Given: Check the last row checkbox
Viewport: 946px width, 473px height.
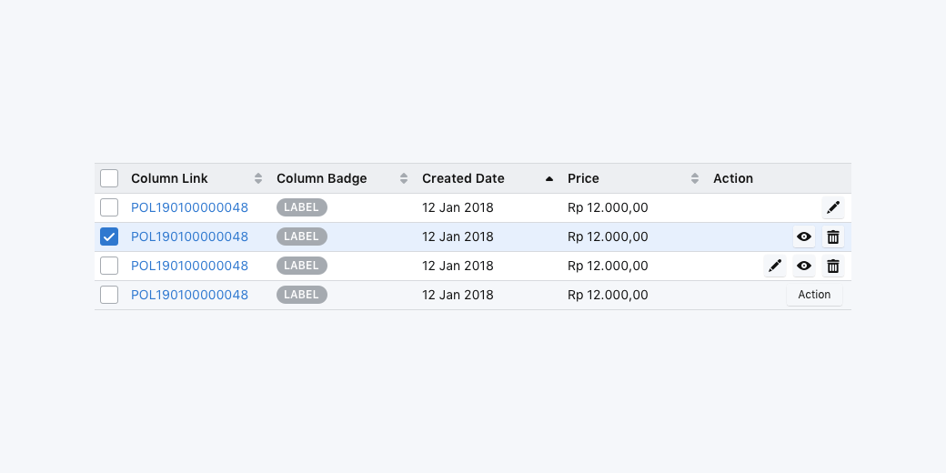Looking at the screenshot, I should click(109, 295).
